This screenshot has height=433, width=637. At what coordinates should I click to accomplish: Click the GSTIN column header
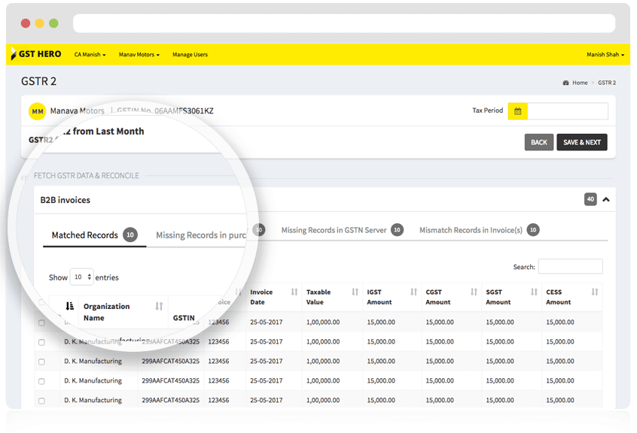click(x=184, y=318)
